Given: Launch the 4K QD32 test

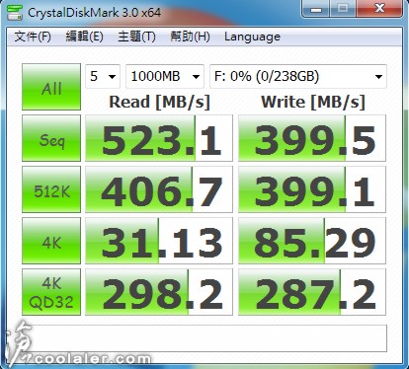Looking at the screenshot, I should coord(51,292).
